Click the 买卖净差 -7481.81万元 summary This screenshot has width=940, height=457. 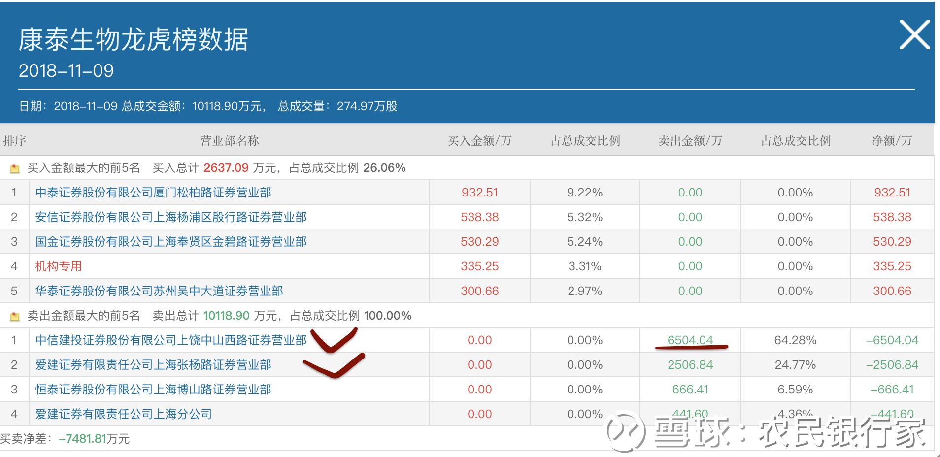65,439
